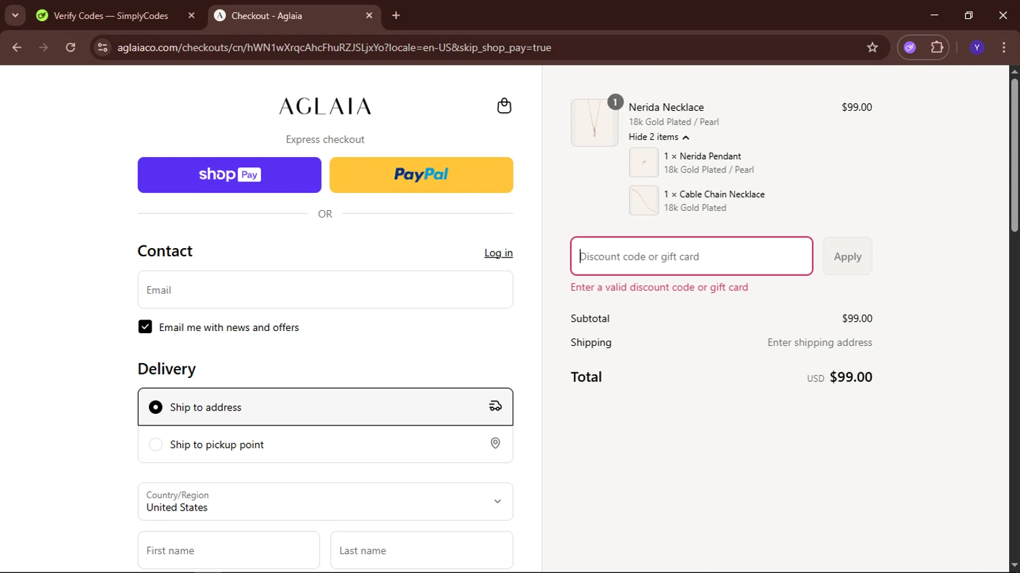1020x573 pixels.
Task: Click the Nerida Necklace product thumbnail
Action: [x=594, y=123]
